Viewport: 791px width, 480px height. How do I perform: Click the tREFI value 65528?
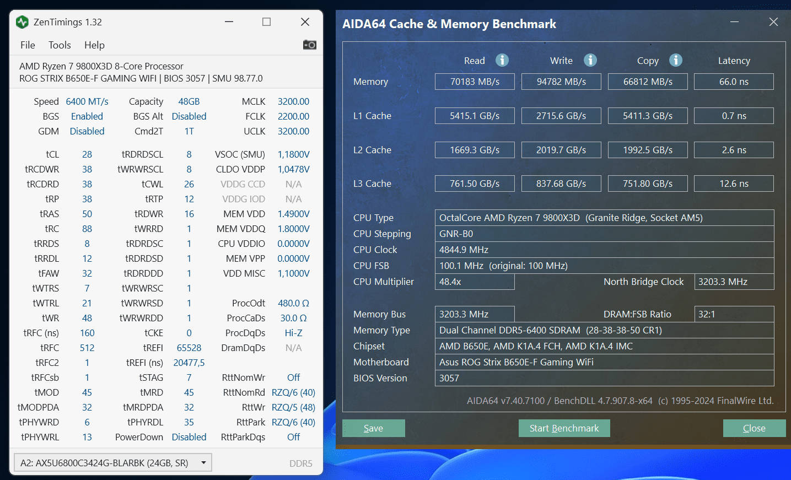pyautogui.click(x=189, y=348)
